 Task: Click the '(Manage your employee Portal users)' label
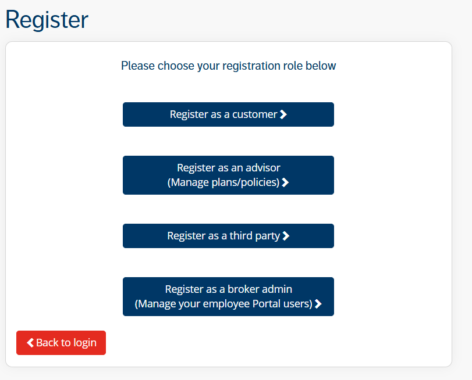[223, 304]
